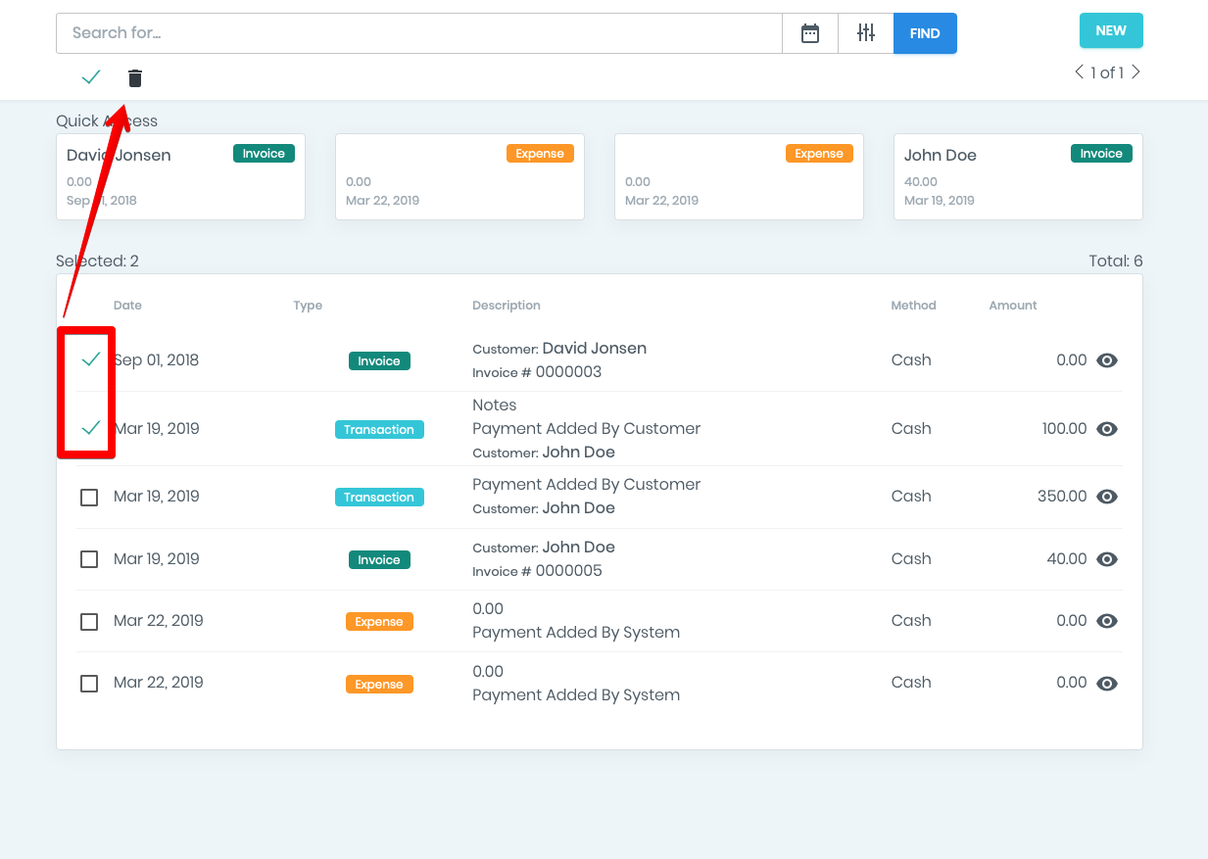Click 'Invoice # 0000003' text
This screenshot has width=1208, height=859.
[x=537, y=372]
